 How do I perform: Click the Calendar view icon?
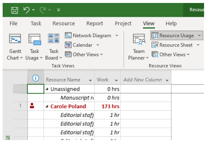click(x=68, y=45)
